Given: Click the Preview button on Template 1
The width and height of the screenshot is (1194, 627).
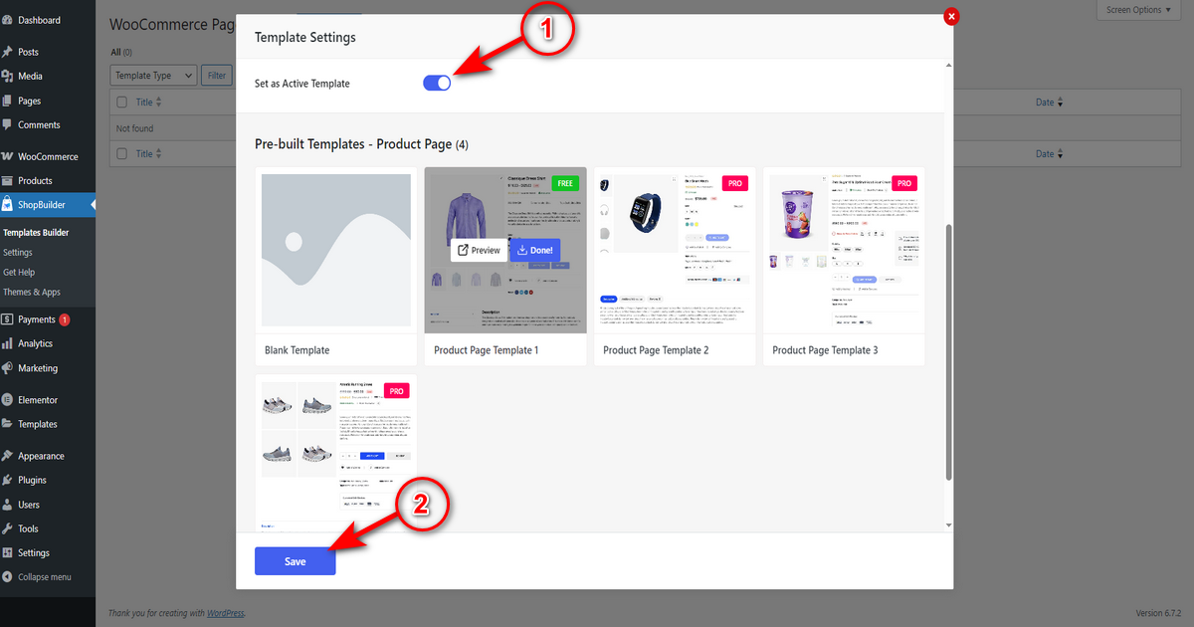Looking at the screenshot, I should click(479, 251).
